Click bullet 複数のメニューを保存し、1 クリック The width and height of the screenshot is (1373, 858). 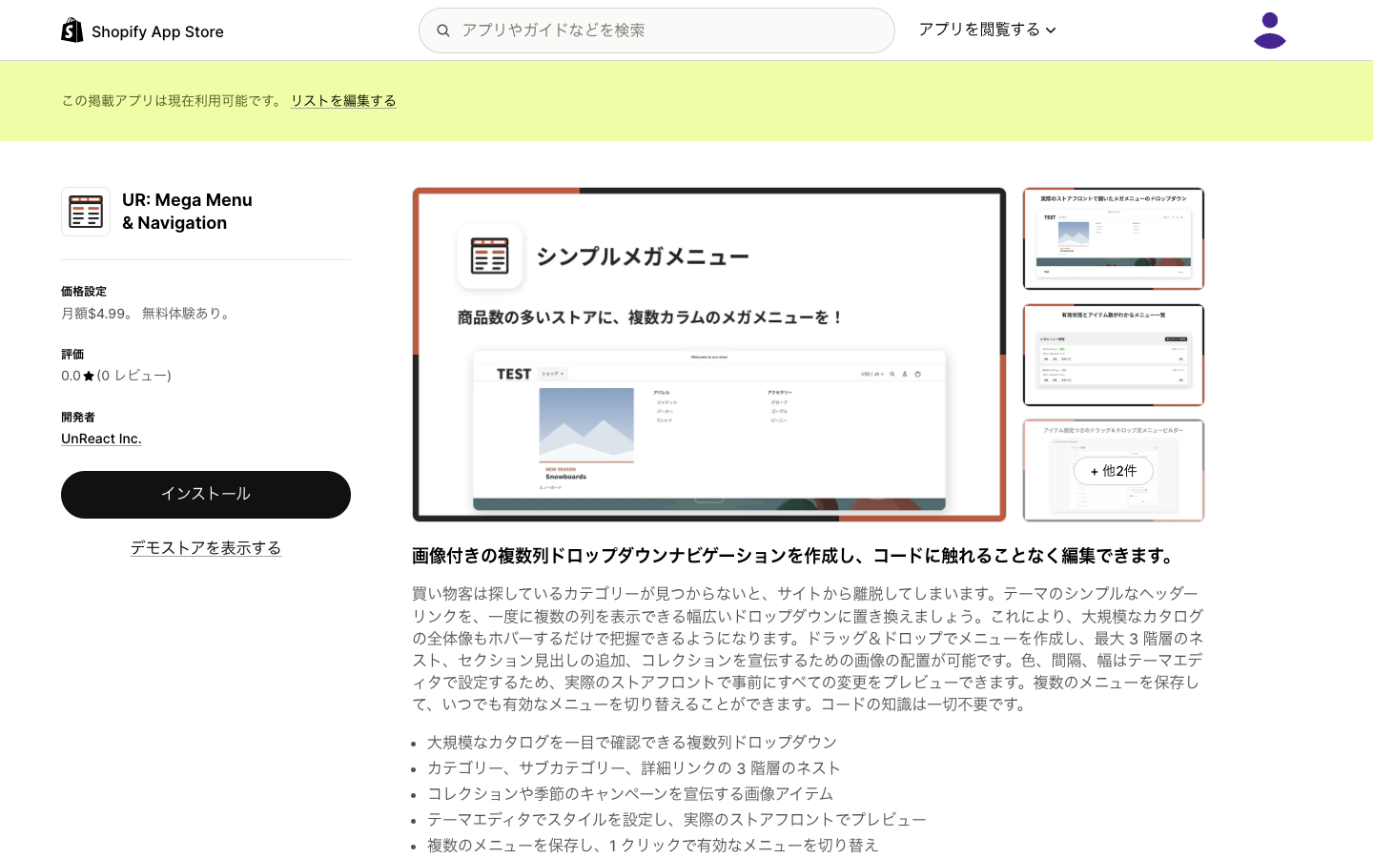click(x=653, y=845)
